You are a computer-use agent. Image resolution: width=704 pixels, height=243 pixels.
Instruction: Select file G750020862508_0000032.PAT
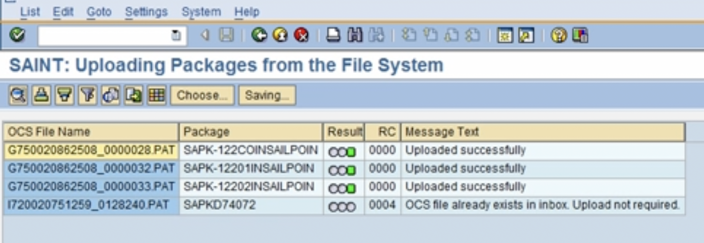(x=91, y=169)
